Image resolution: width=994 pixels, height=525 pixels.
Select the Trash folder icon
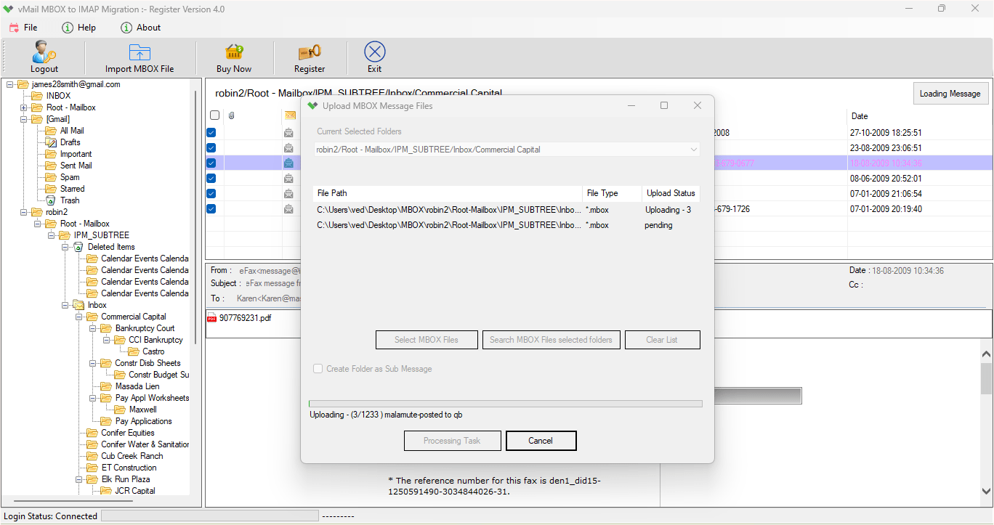(x=51, y=200)
